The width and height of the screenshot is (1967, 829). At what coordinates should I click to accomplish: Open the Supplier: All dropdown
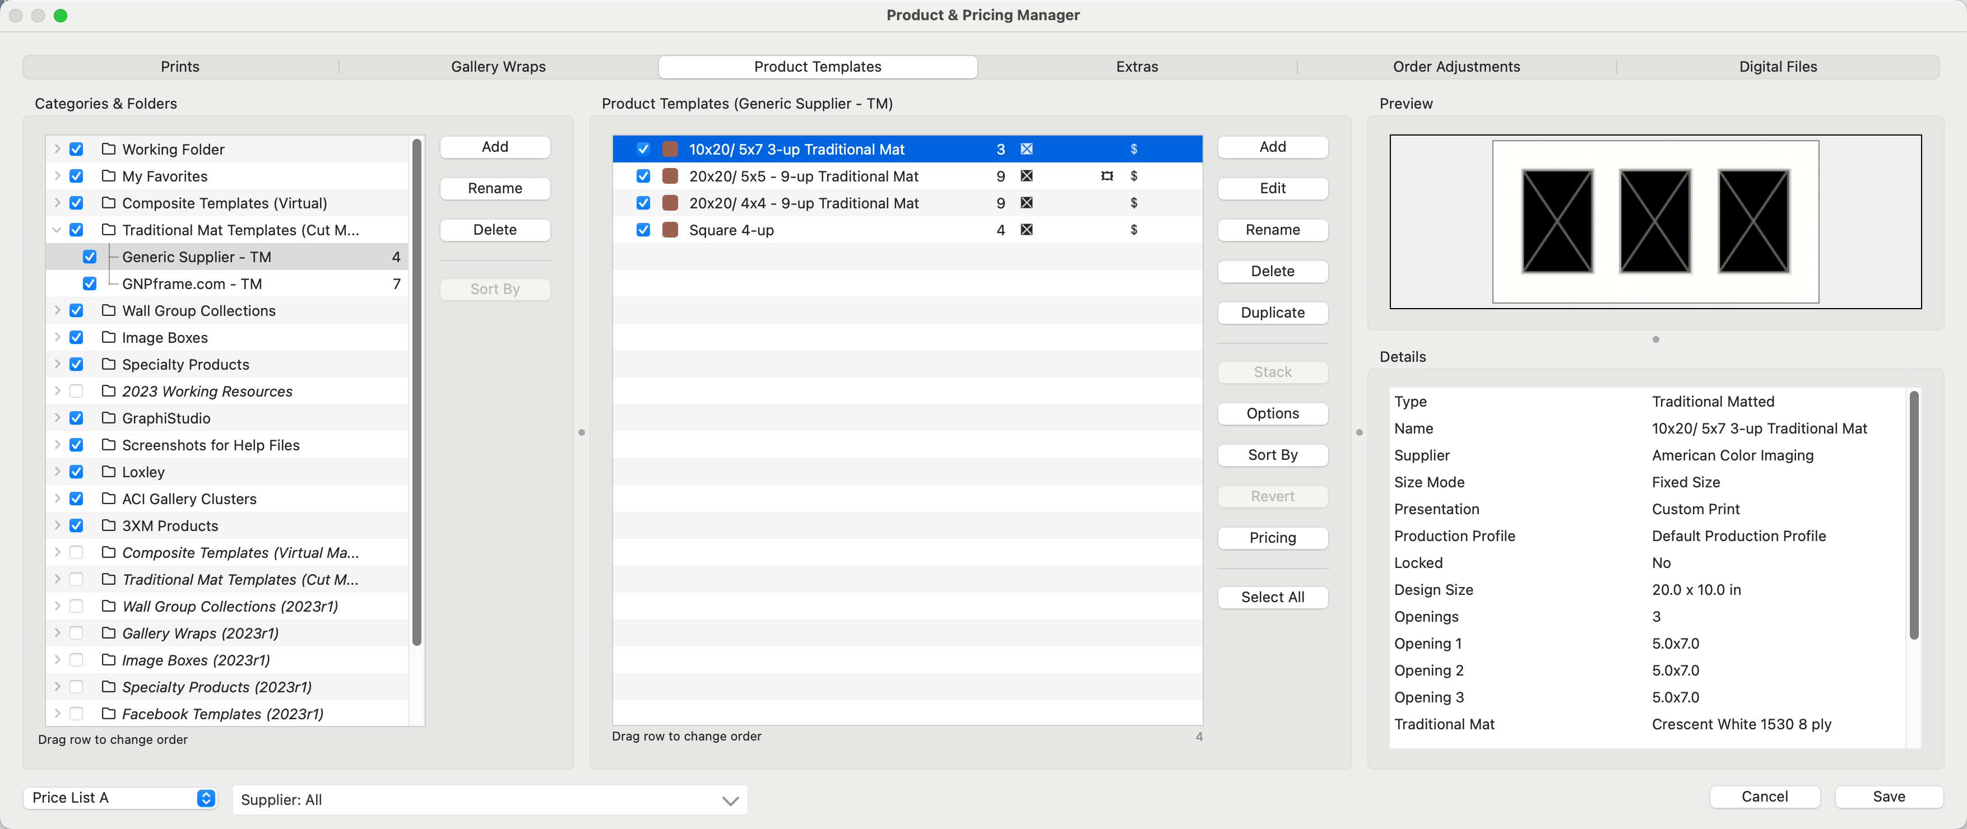tap(489, 800)
